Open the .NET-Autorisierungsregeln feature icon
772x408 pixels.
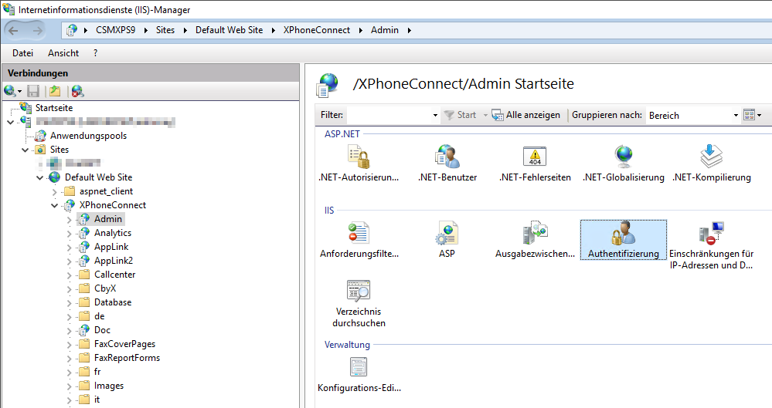click(359, 157)
